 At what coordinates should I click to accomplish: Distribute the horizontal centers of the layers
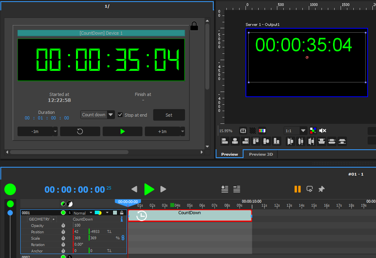pos(301,141)
